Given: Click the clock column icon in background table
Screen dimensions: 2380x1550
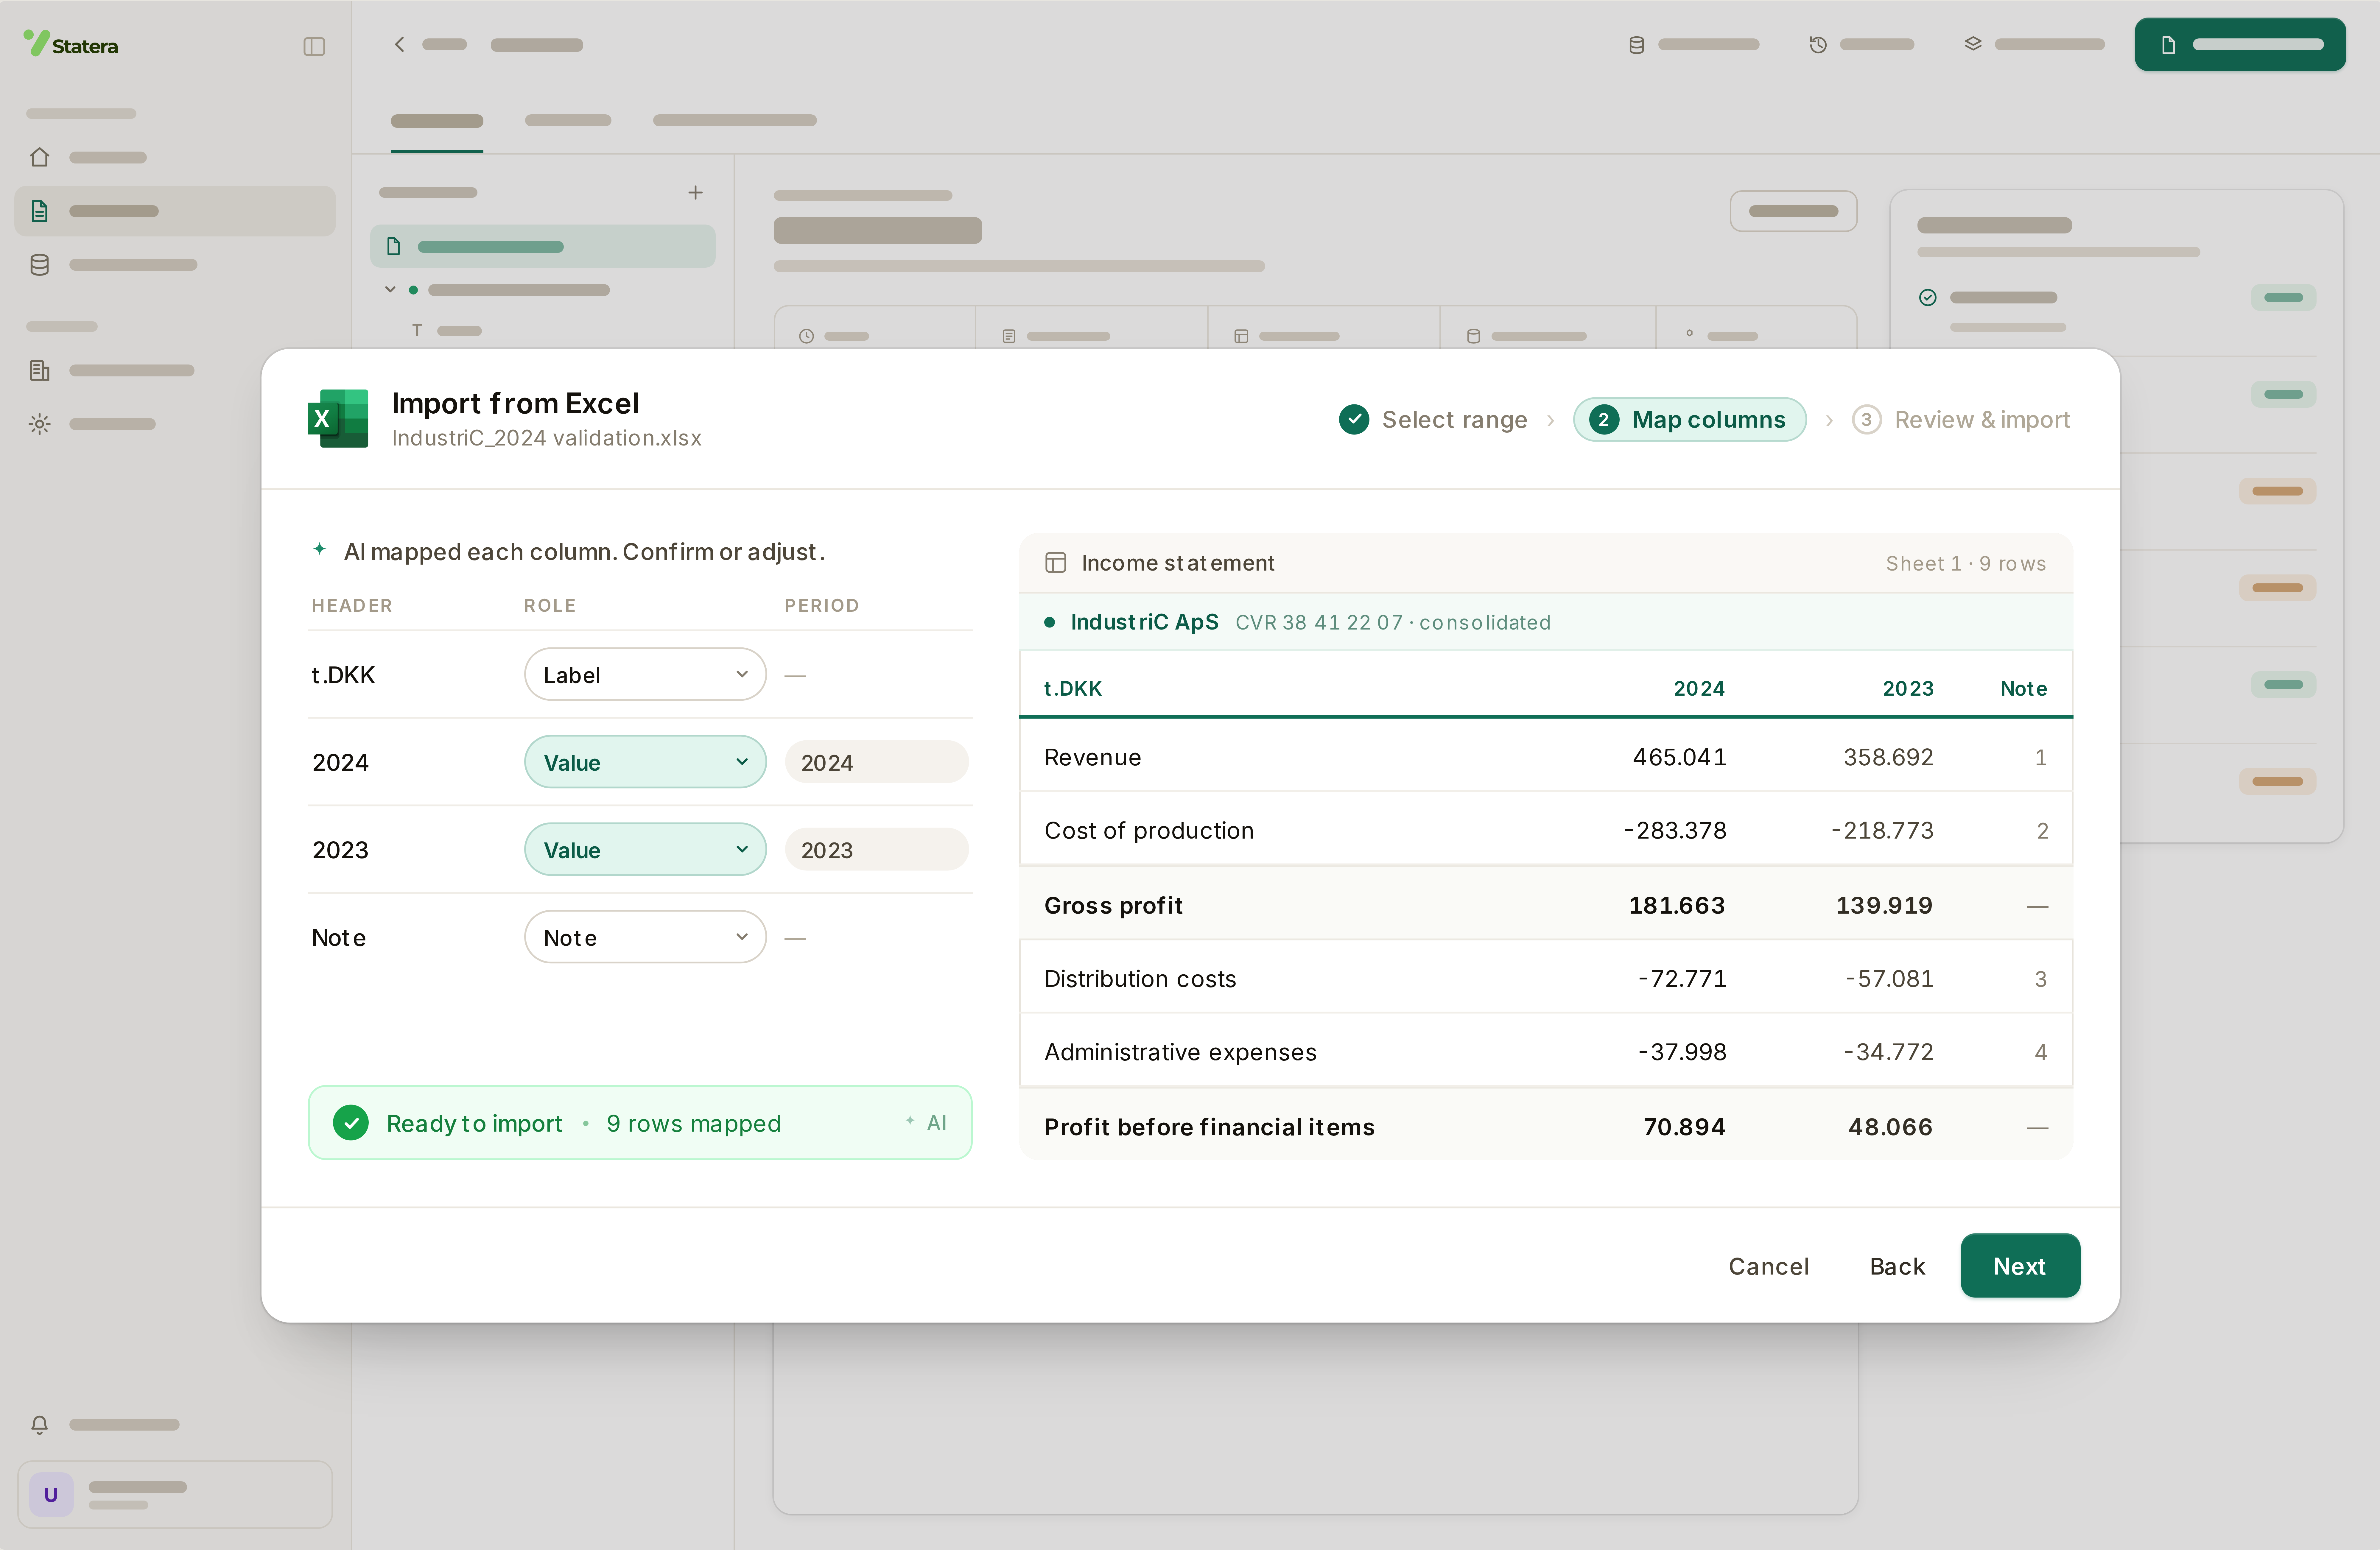Looking at the screenshot, I should (806, 336).
